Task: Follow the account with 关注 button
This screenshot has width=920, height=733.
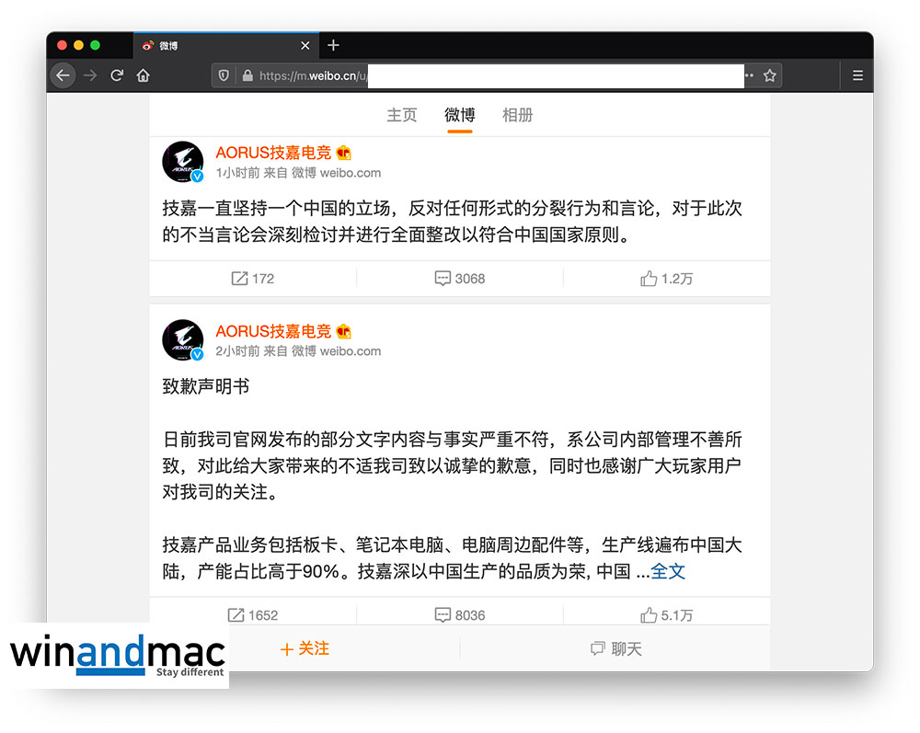Action: 305,648
